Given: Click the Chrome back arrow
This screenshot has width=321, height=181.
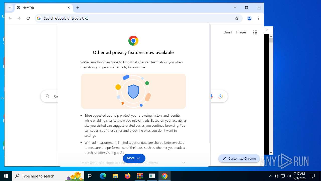Looking at the screenshot, I should click(10, 18).
